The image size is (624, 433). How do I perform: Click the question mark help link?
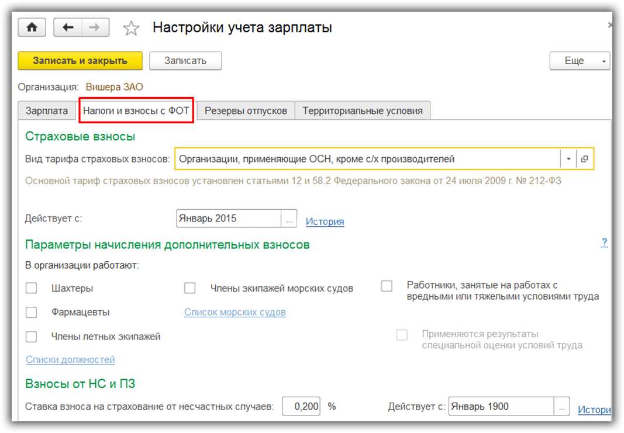click(x=604, y=243)
